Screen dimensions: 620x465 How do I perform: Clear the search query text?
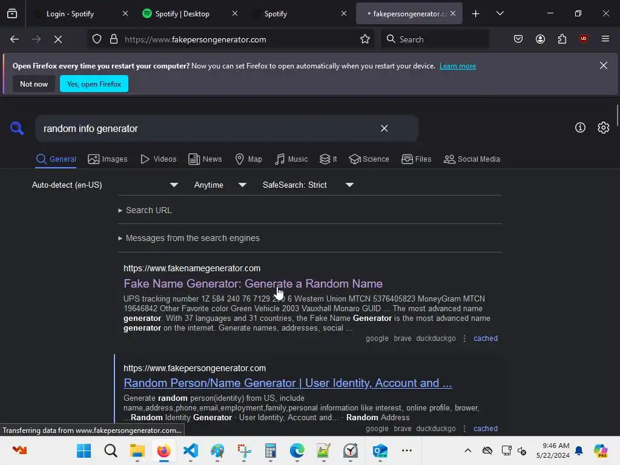pyautogui.click(x=384, y=128)
